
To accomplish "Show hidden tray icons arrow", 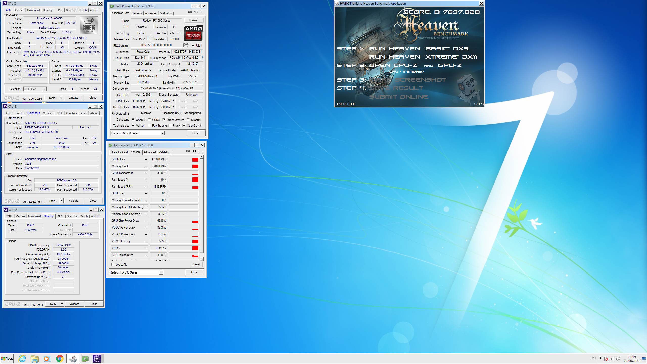I will [x=600, y=358].
